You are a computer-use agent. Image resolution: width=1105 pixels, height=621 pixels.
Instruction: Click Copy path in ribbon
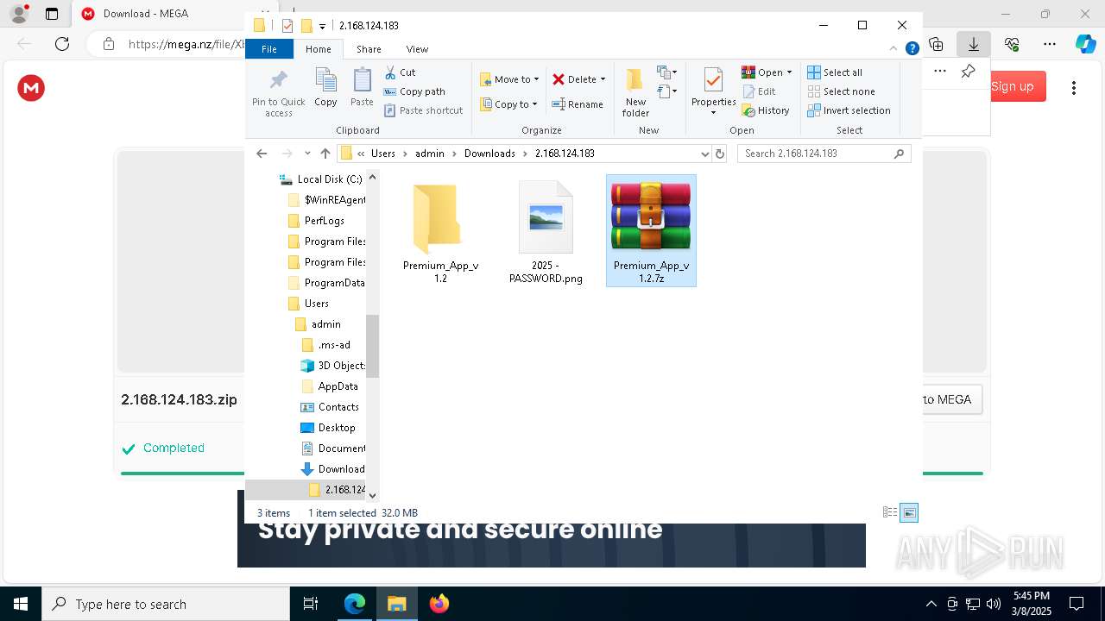pyautogui.click(x=414, y=91)
